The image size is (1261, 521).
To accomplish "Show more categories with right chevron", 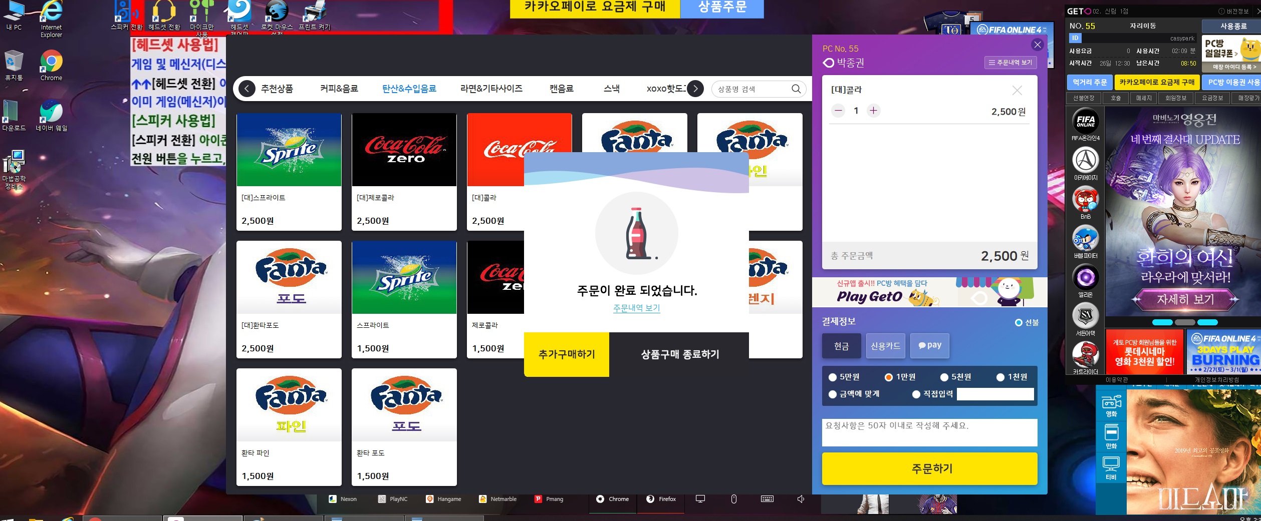I will 695,89.
